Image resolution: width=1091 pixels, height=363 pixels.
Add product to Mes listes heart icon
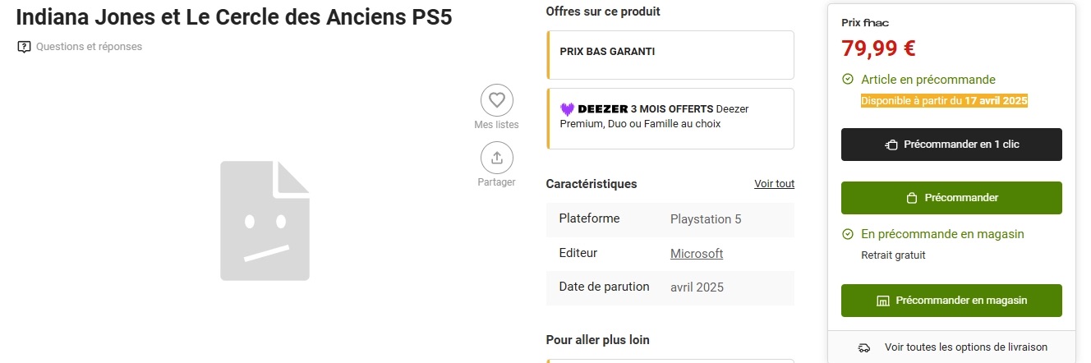(x=496, y=100)
